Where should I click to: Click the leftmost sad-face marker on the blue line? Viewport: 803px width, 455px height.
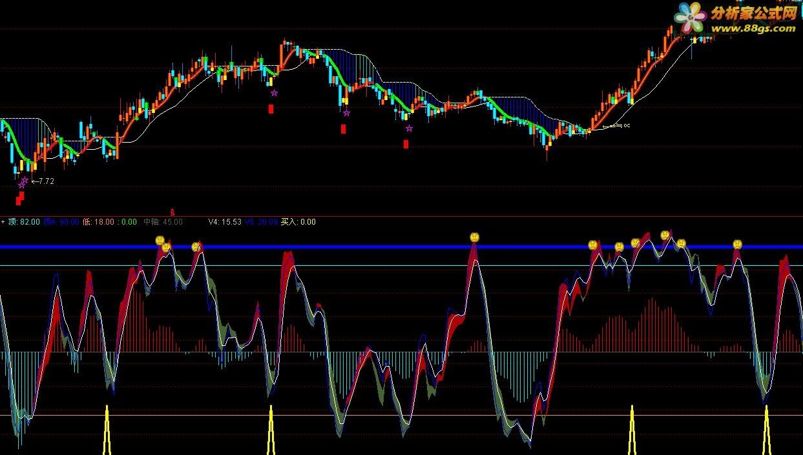(x=160, y=241)
